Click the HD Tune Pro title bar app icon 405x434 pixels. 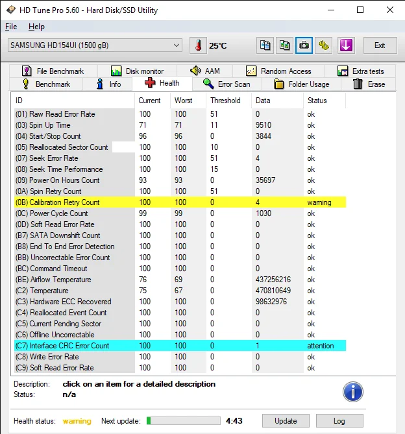coord(11,10)
